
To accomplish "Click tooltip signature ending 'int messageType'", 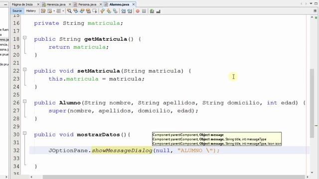I will click(209, 139).
